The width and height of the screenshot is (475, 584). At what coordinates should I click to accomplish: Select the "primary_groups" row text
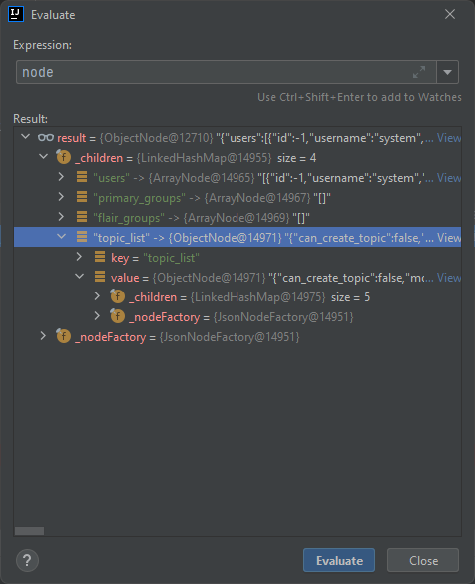(x=212, y=198)
